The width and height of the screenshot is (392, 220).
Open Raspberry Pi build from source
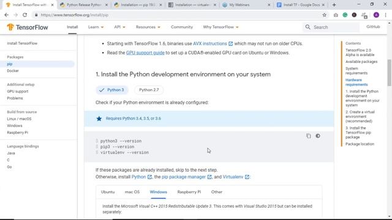18,133
